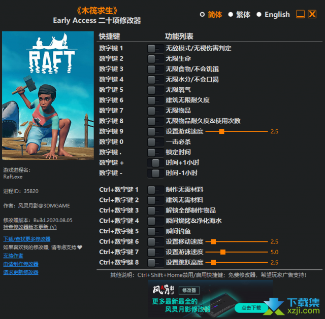Toggle 设置跳跃高度 switch
325x319 pixels.
(x=155, y=263)
